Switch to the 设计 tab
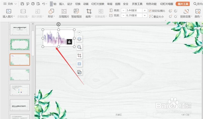The height and width of the screenshot is (119, 203). click(x=70, y=4)
